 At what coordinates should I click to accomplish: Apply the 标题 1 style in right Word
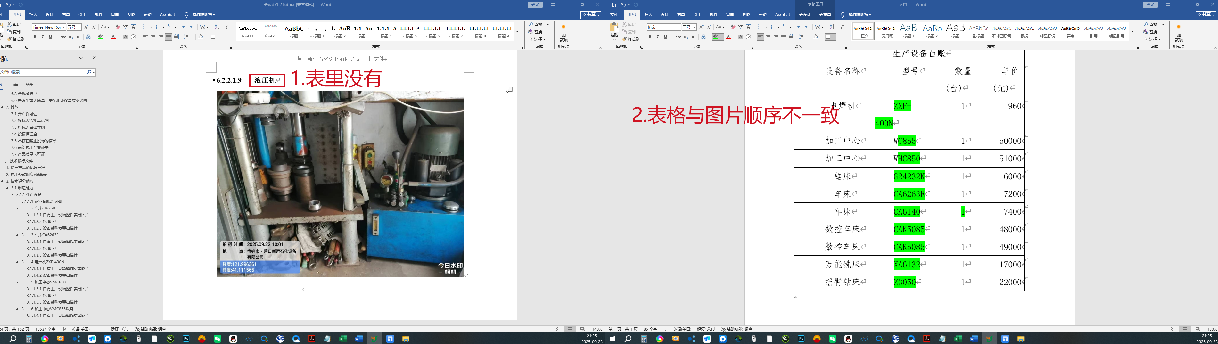pyautogui.click(x=909, y=31)
